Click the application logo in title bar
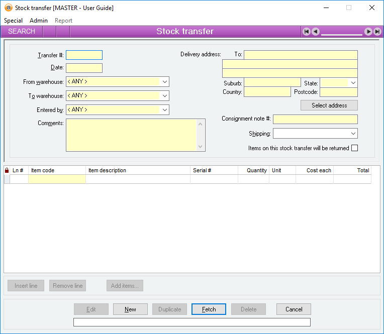Screen dimensions: 384x334 pos(8,8)
